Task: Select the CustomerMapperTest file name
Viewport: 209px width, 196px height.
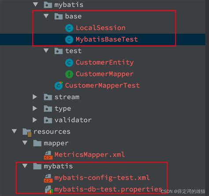Action: [102, 86]
